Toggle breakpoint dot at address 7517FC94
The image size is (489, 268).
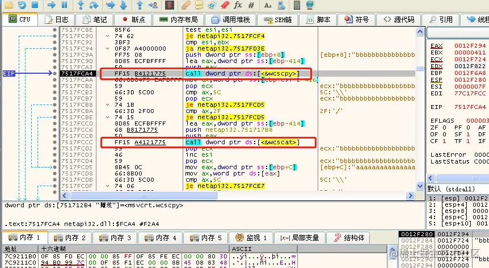click(x=55, y=49)
